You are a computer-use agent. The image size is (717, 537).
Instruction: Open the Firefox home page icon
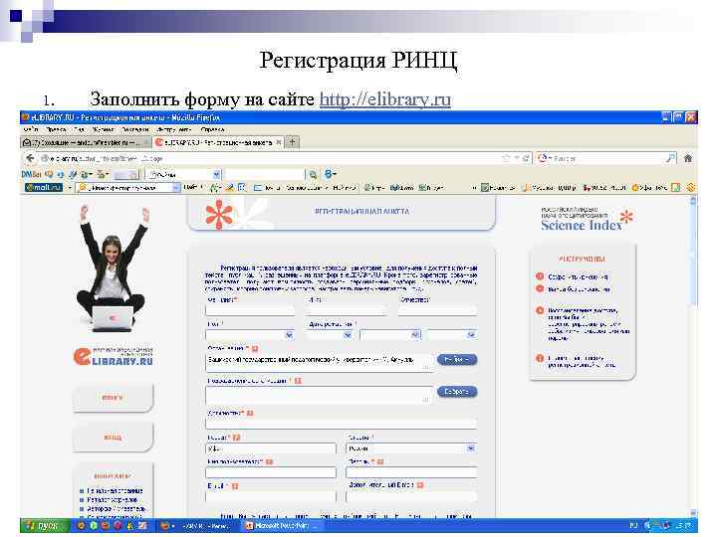click(x=688, y=158)
